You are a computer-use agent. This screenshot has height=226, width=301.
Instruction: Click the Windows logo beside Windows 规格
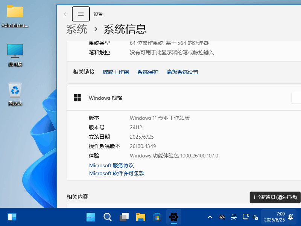pos(77,98)
